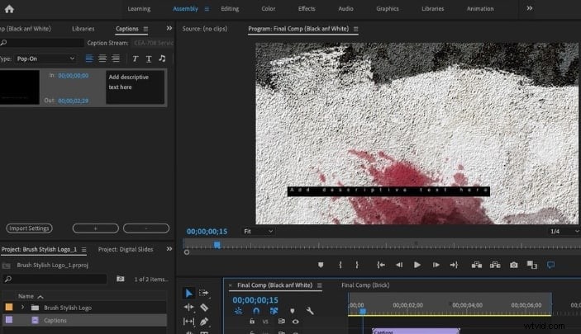Image resolution: width=581 pixels, height=334 pixels.
Task: Toggle linked selection in timeline
Action: [274, 311]
